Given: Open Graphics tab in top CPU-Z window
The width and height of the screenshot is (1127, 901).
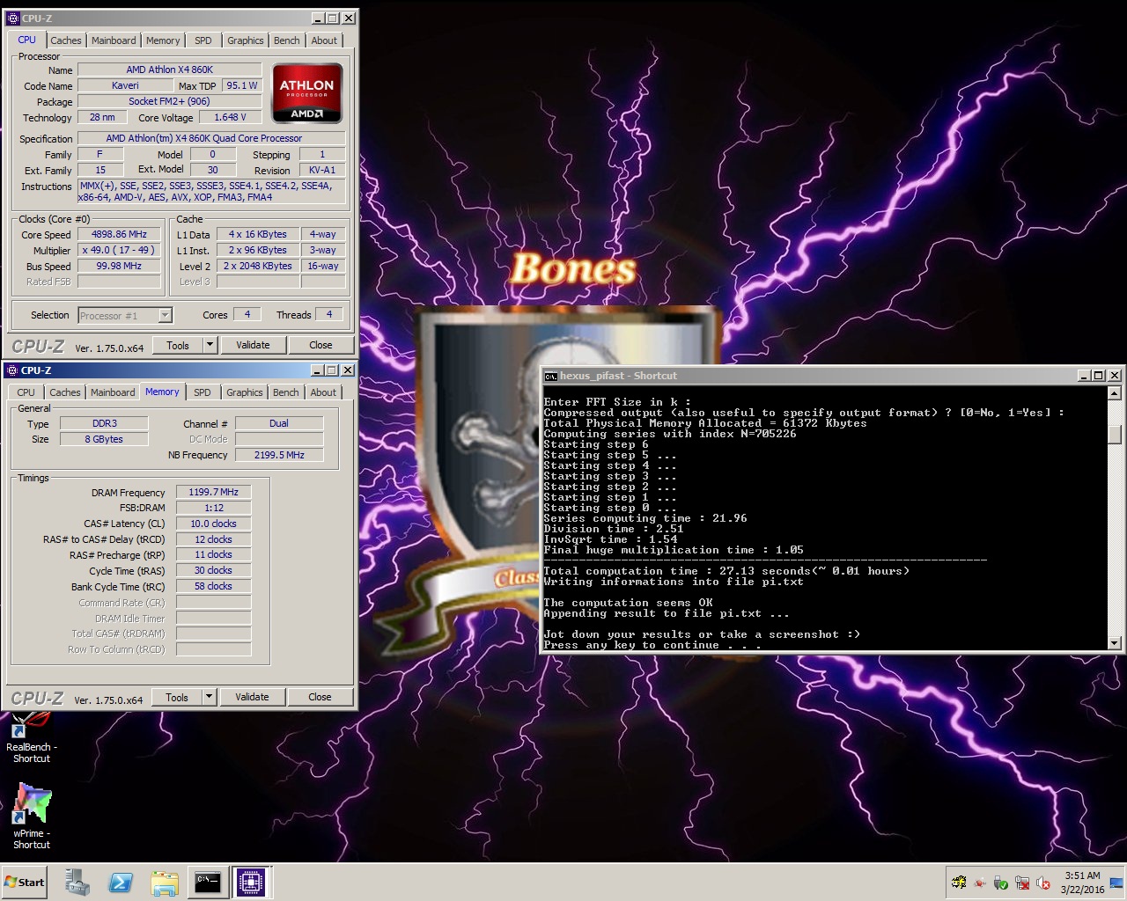Looking at the screenshot, I should [x=246, y=40].
